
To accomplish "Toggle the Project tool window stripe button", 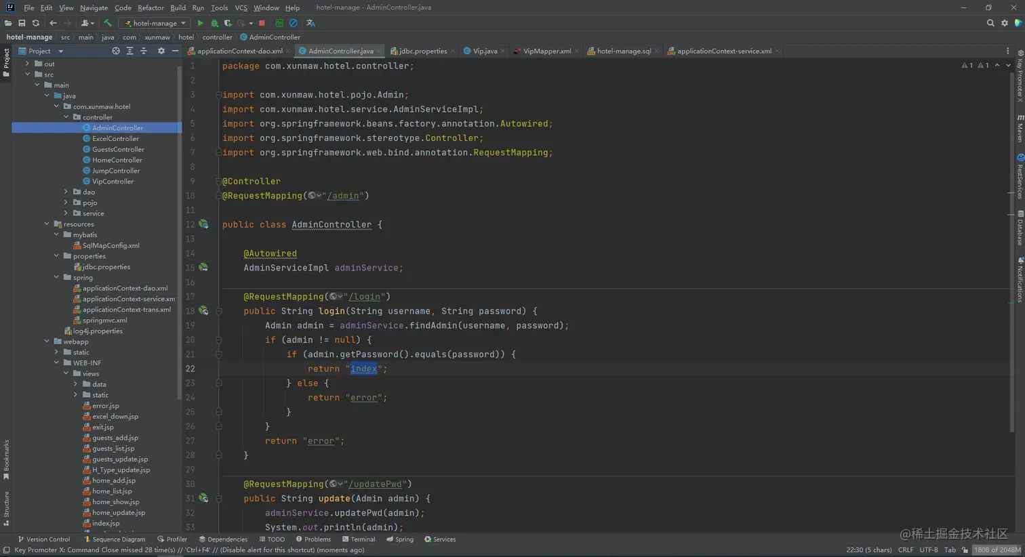I will pyautogui.click(x=5, y=62).
